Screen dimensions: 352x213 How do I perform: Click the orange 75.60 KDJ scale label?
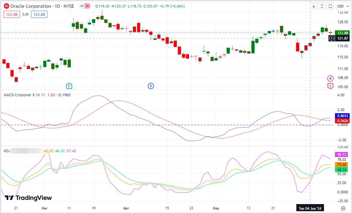click(x=342, y=165)
